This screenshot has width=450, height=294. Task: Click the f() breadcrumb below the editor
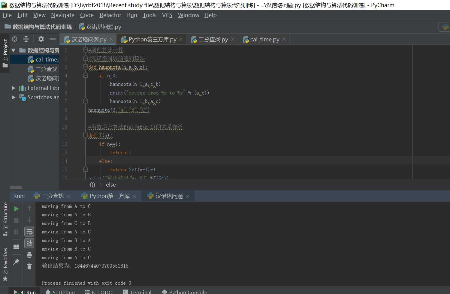[92, 185]
